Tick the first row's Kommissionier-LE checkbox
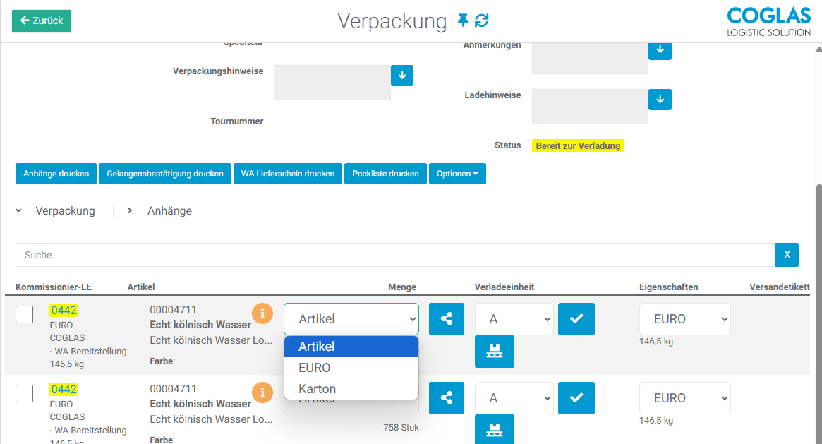 tap(25, 314)
